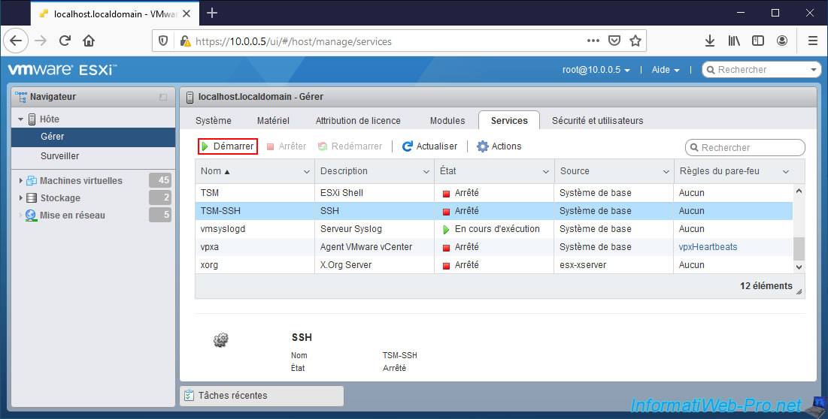Bookmark this page with the star

tap(635, 41)
